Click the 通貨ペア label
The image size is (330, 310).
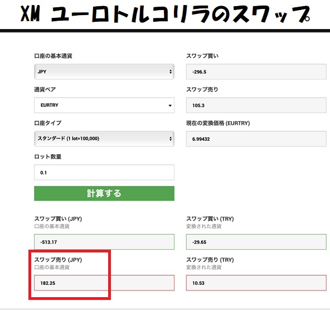[x=45, y=89]
